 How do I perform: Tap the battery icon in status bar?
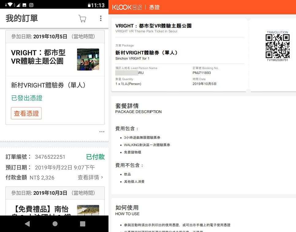pyautogui.click(x=89, y=5)
